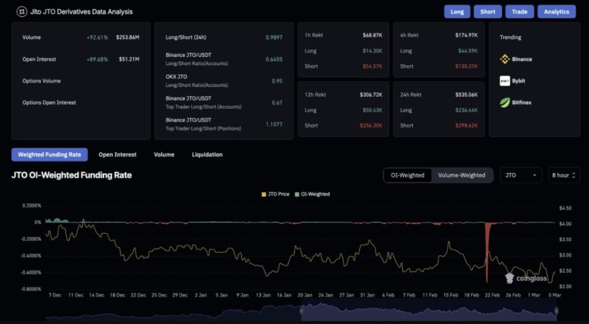Click the Binance link in Trending
The height and width of the screenshot is (324, 589).
(x=522, y=59)
